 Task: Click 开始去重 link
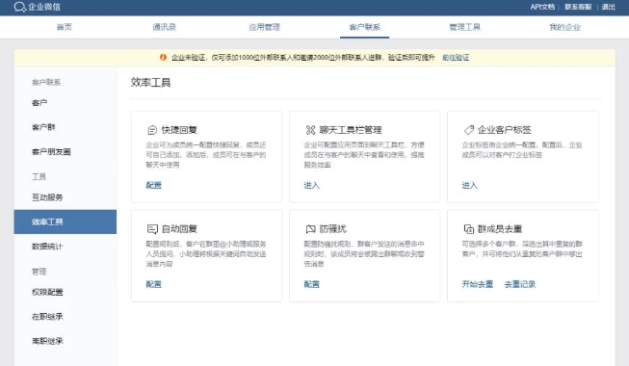[478, 284]
